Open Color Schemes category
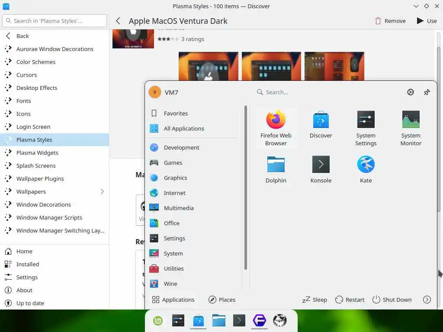Image resolution: width=443 pixels, height=332 pixels. pyautogui.click(x=54, y=62)
